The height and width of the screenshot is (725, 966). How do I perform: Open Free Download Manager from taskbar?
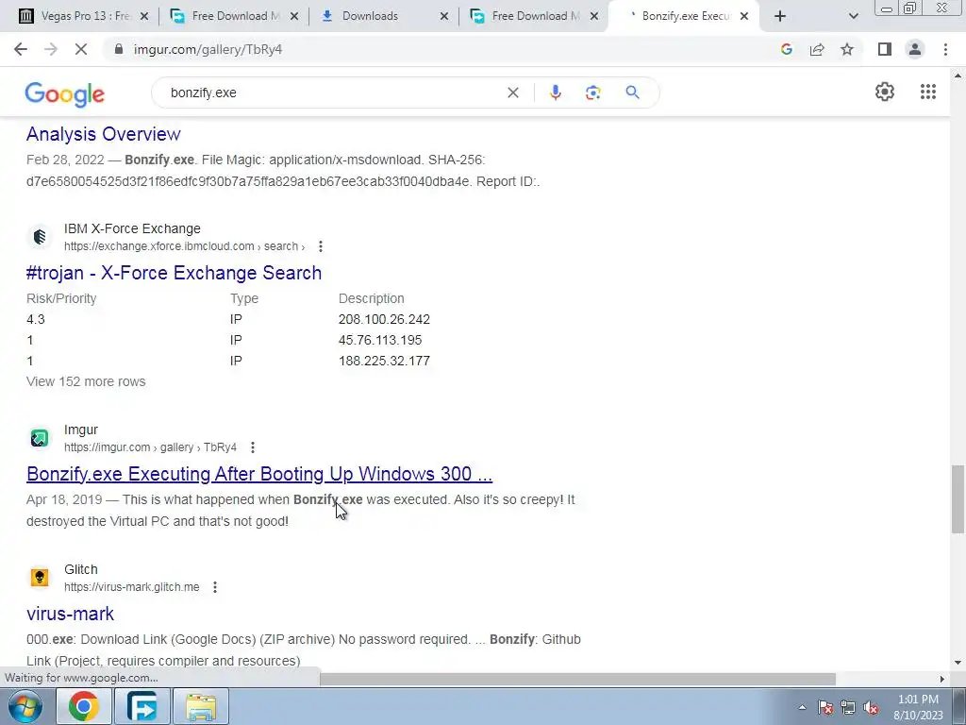coord(142,706)
